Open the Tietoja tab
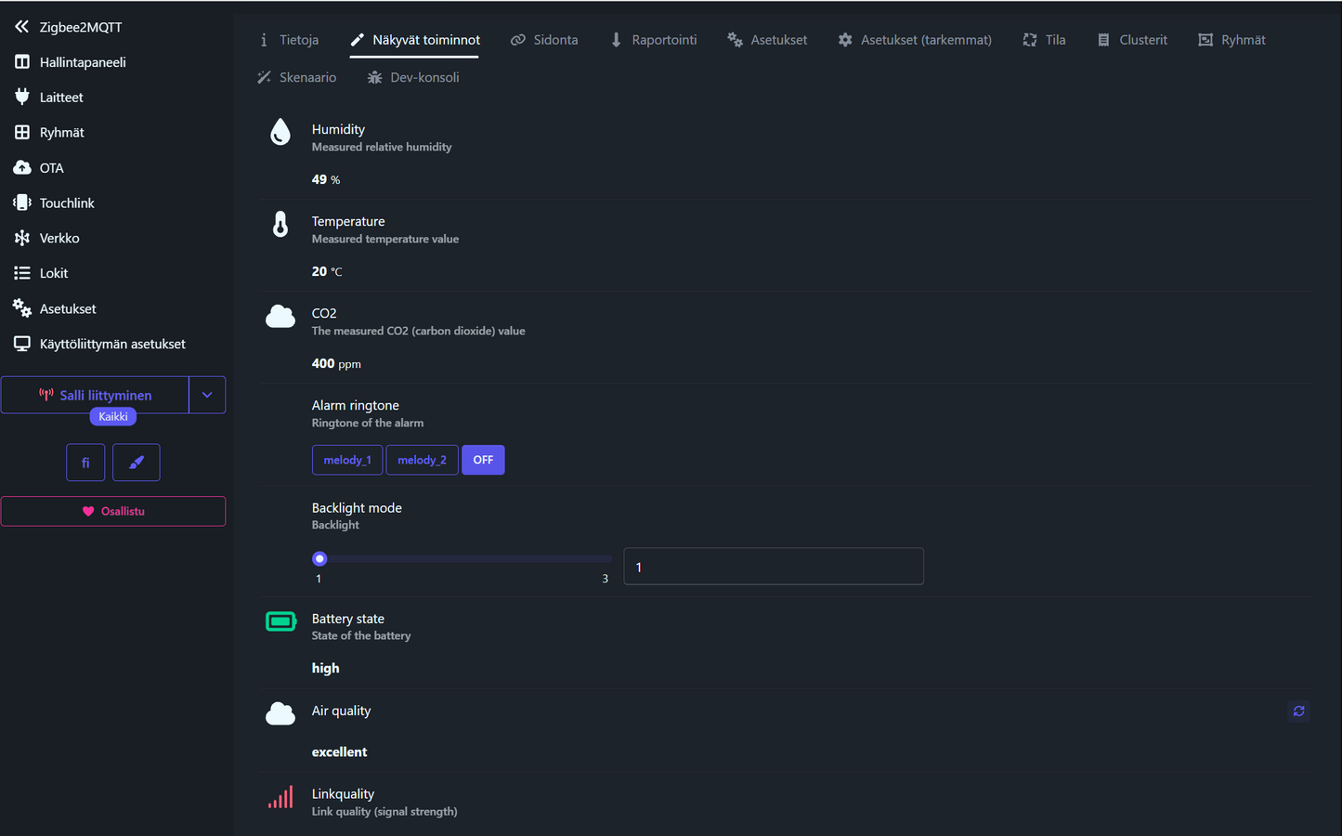 (x=289, y=40)
